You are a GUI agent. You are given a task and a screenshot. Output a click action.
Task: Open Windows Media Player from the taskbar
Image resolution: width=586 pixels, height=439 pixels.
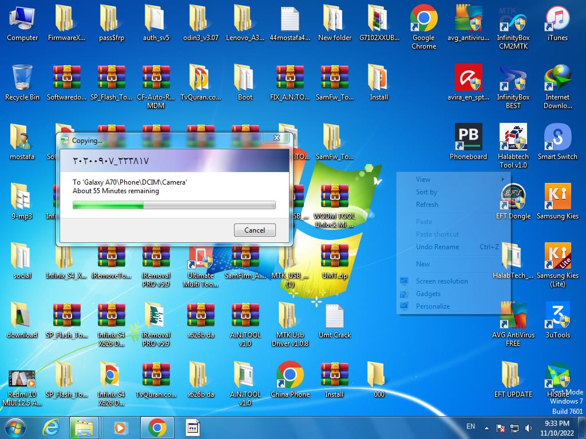pyautogui.click(x=121, y=427)
